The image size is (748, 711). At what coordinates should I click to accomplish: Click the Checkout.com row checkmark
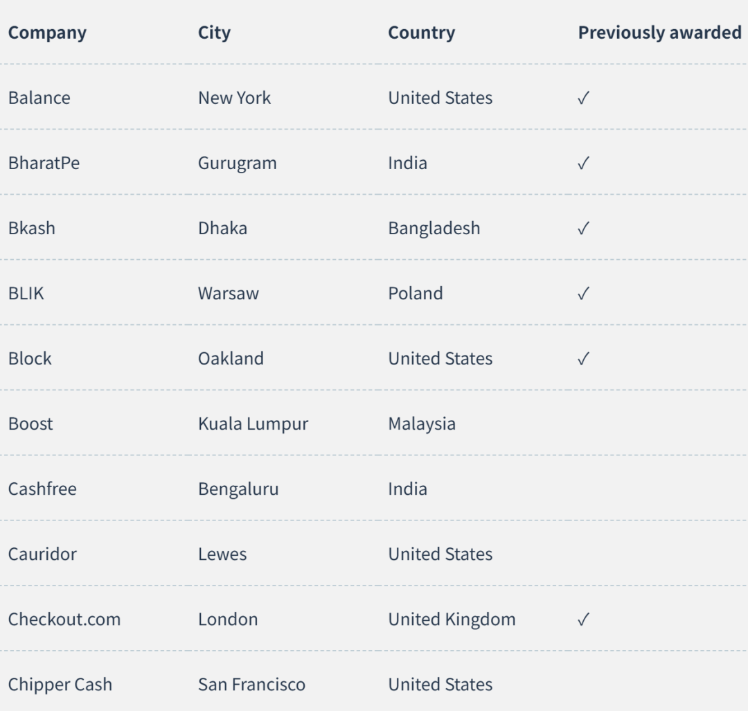pos(583,620)
